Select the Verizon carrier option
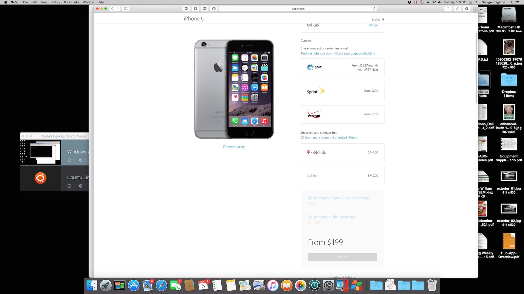Image resolution: width=524 pixels, height=294 pixels. 343,114
